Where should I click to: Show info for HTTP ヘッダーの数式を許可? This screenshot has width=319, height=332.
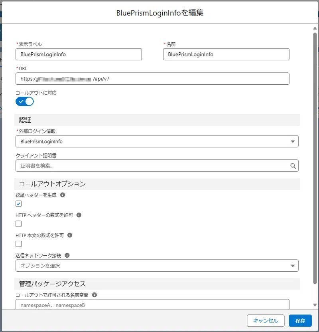click(x=79, y=215)
